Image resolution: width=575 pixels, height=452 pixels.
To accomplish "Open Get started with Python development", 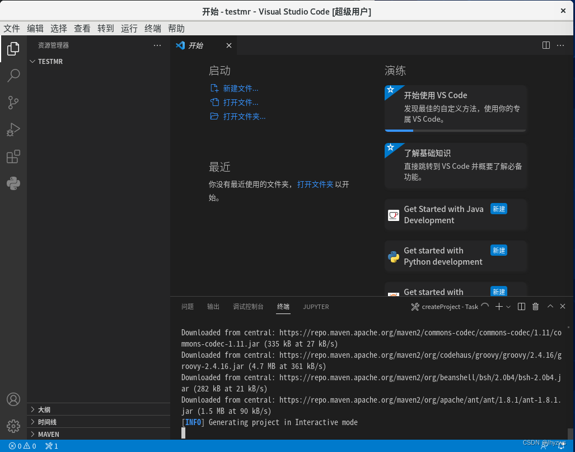I will pyautogui.click(x=455, y=256).
